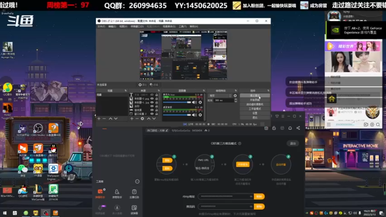Open View menu in OBS
This screenshot has height=217, width=386.
point(124,27)
